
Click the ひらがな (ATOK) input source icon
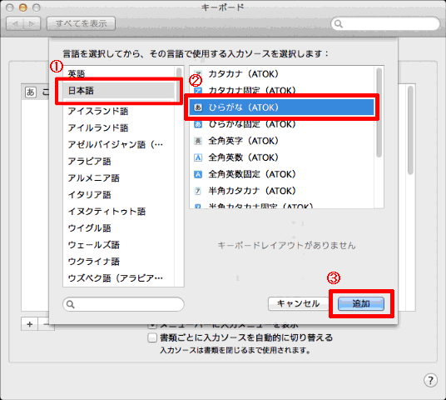click(198, 107)
